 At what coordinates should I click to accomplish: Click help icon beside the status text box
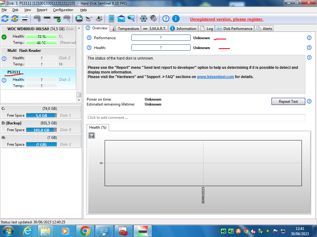tap(309, 57)
